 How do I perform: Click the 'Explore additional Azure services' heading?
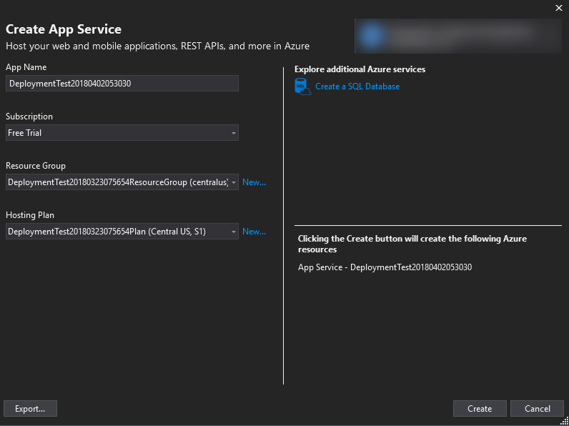pyautogui.click(x=360, y=69)
